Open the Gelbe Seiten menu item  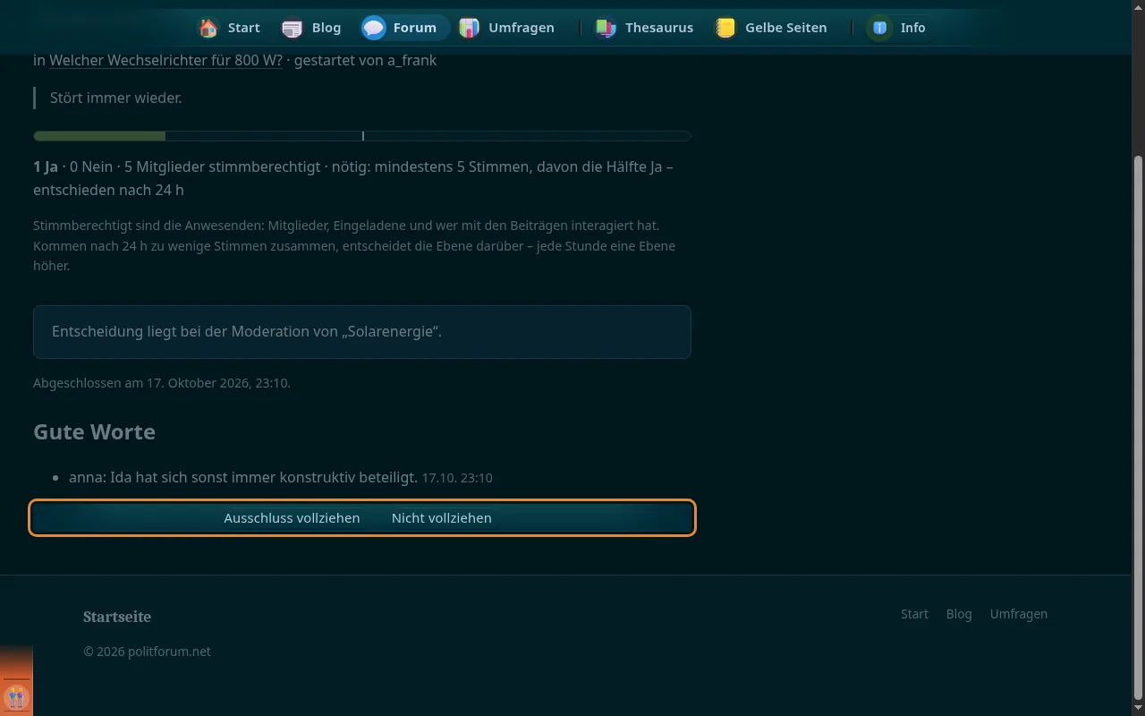click(x=773, y=28)
